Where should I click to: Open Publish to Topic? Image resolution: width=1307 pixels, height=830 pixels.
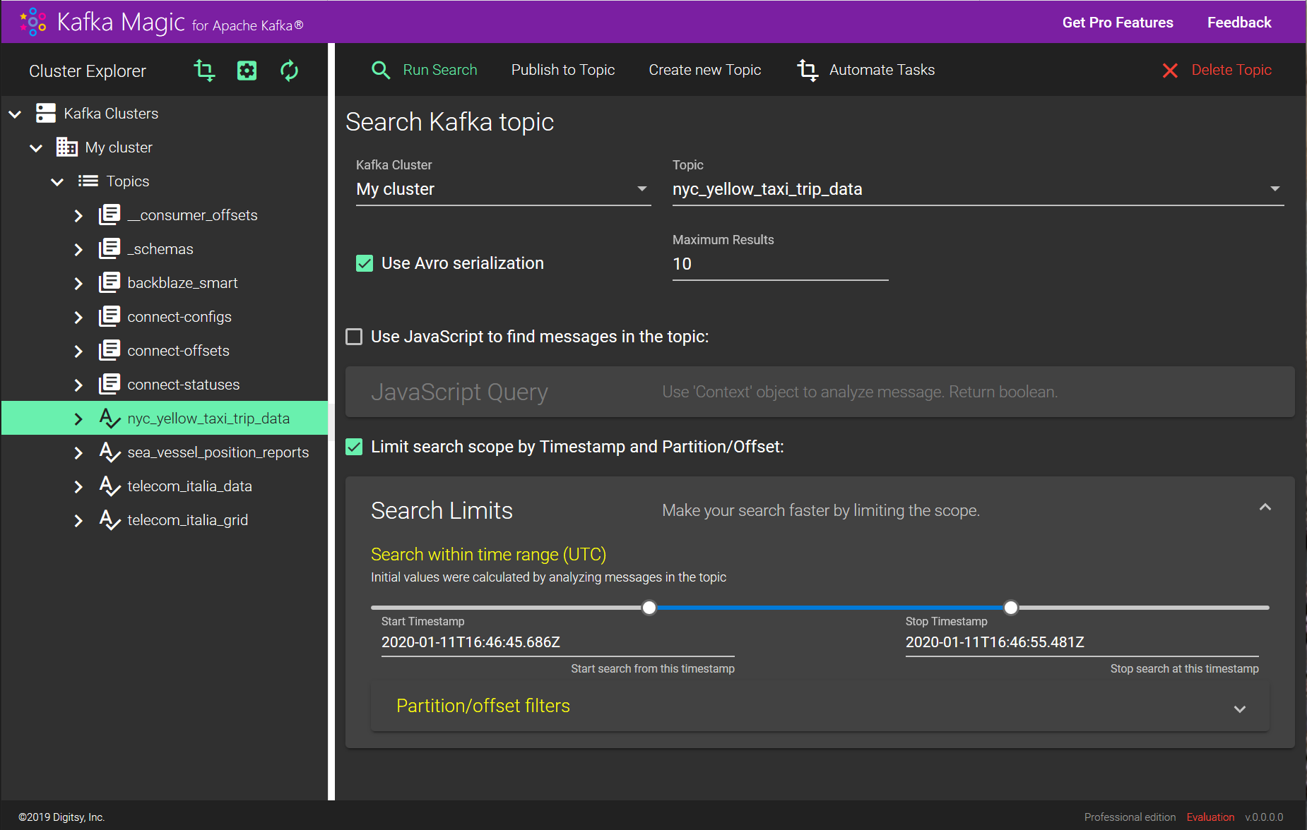pos(563,70)
